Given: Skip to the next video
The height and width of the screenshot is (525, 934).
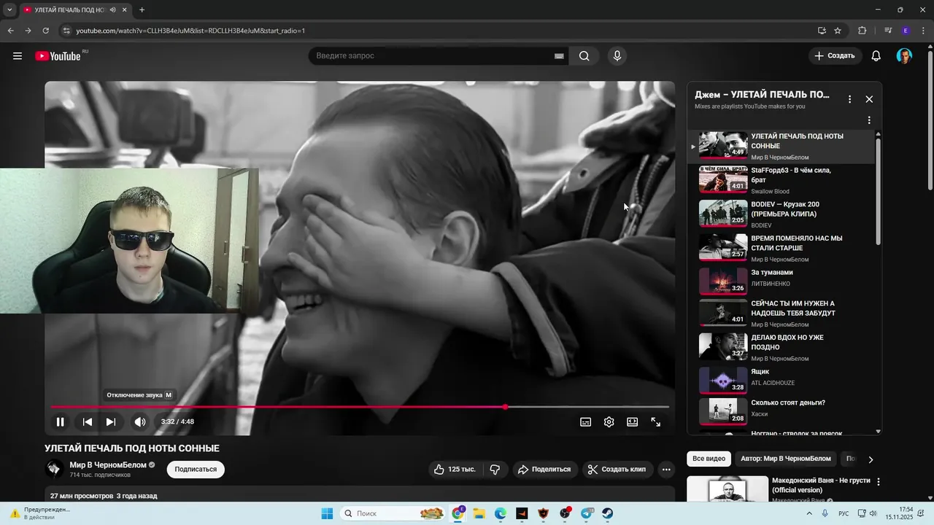Looking at the screenshot, I should click(111, 421).
